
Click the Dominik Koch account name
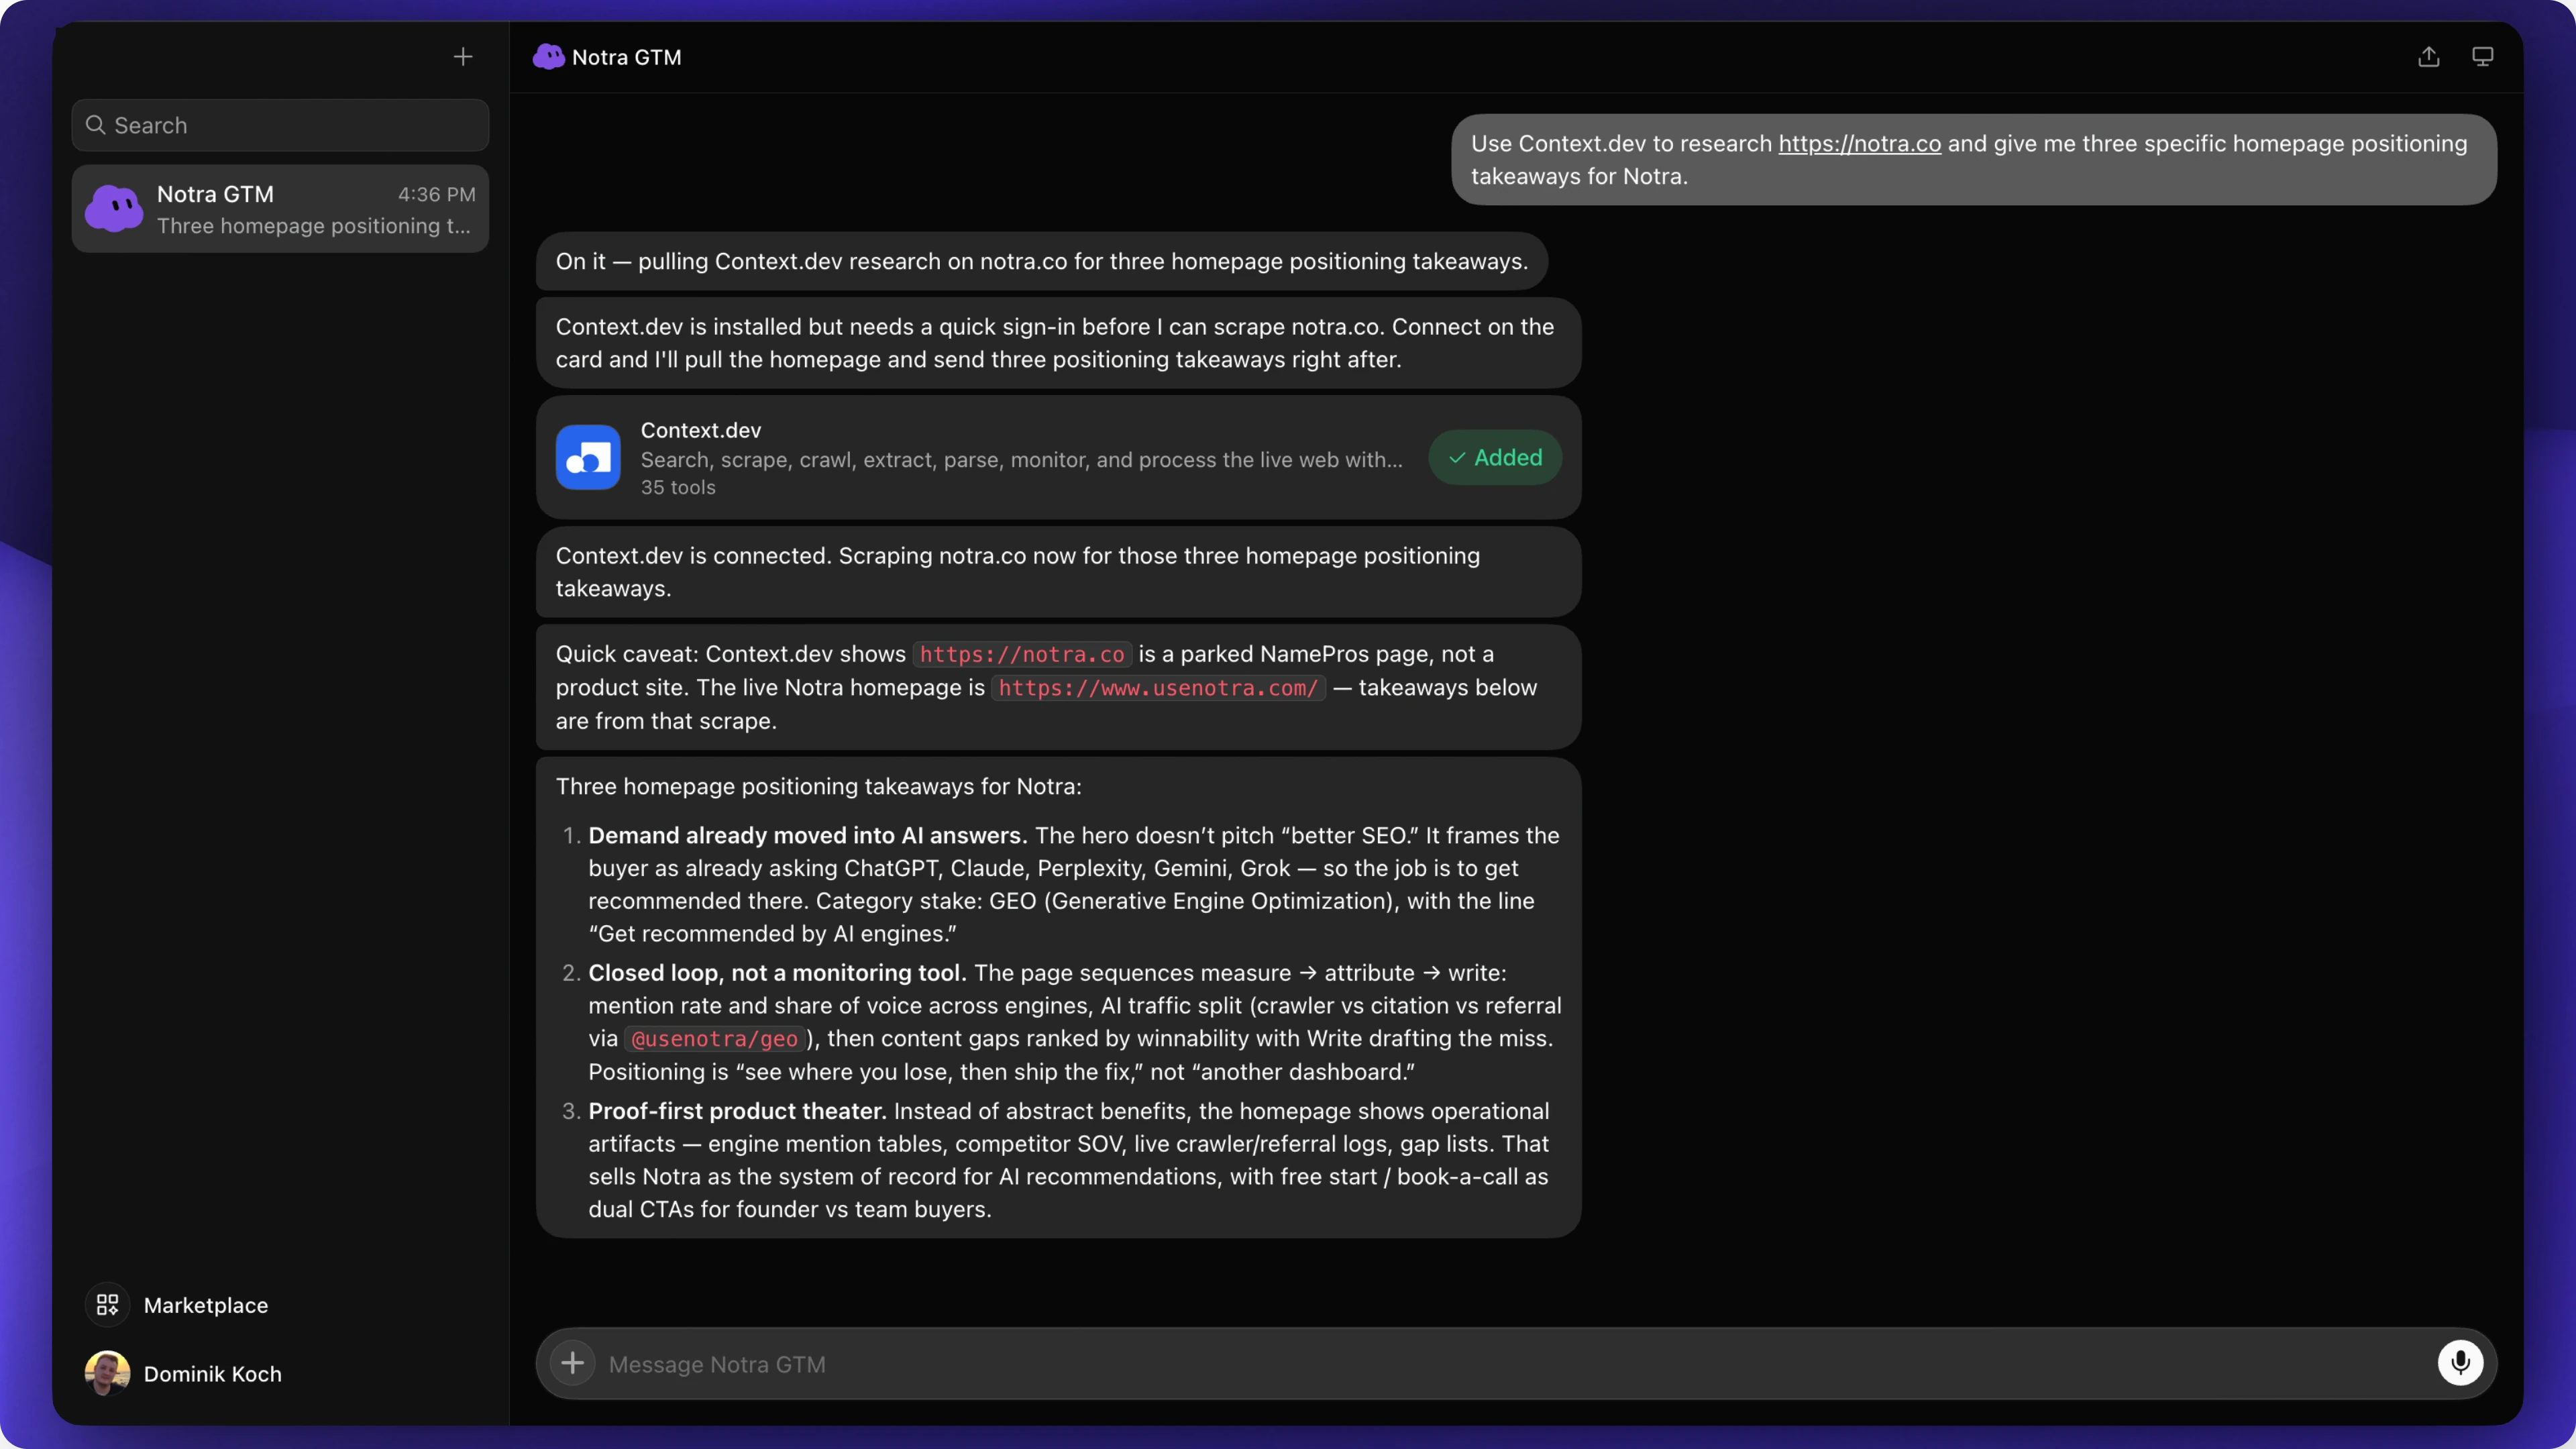(213, 1374)
